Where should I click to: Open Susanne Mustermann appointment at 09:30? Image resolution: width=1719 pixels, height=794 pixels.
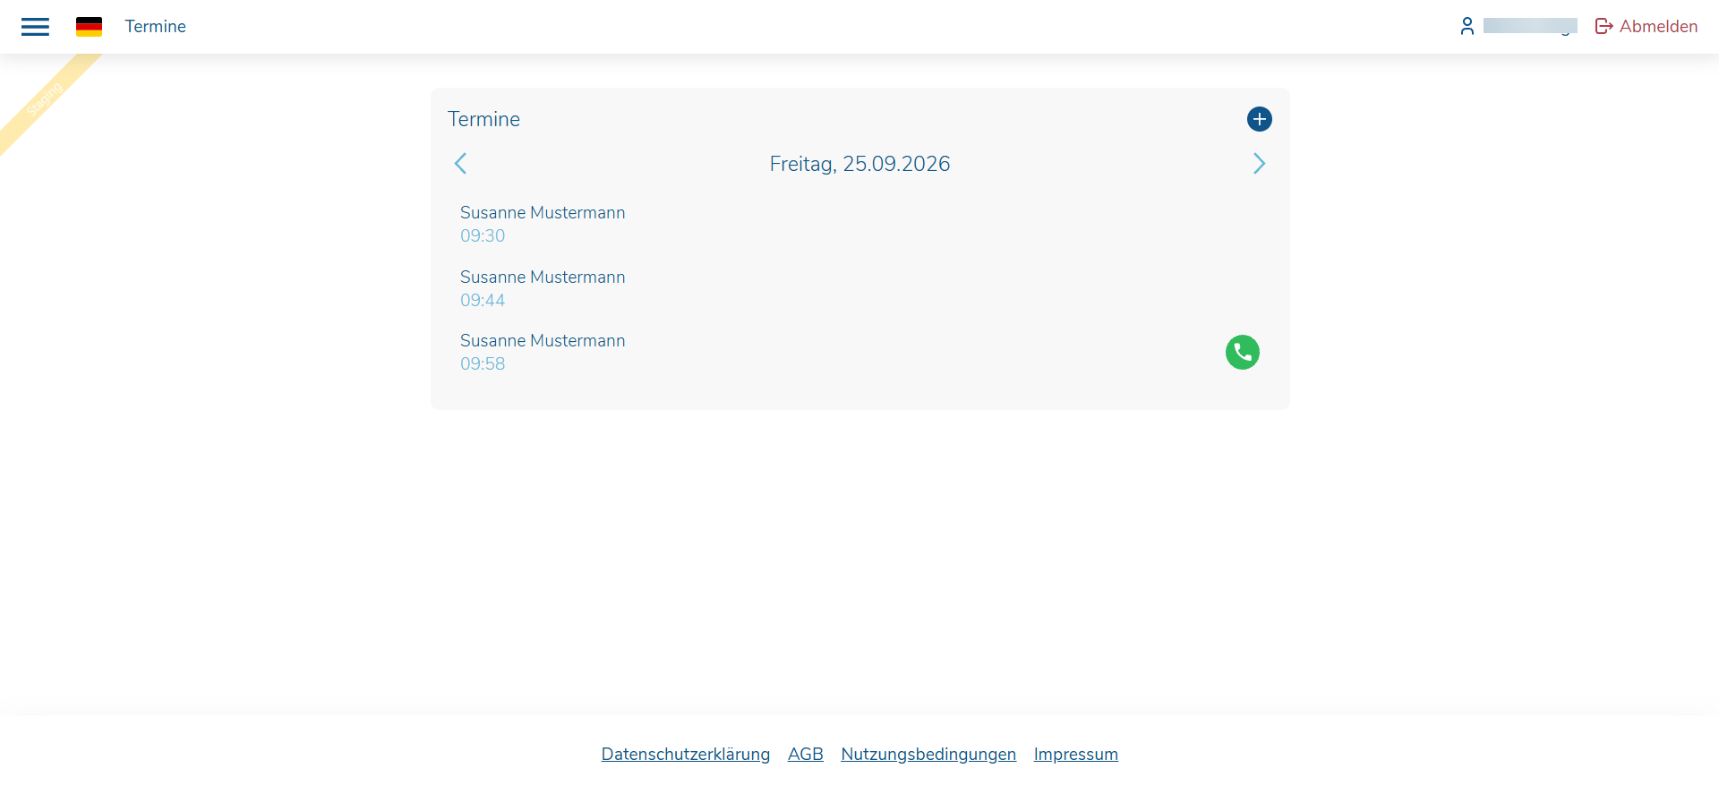(859, 224)
